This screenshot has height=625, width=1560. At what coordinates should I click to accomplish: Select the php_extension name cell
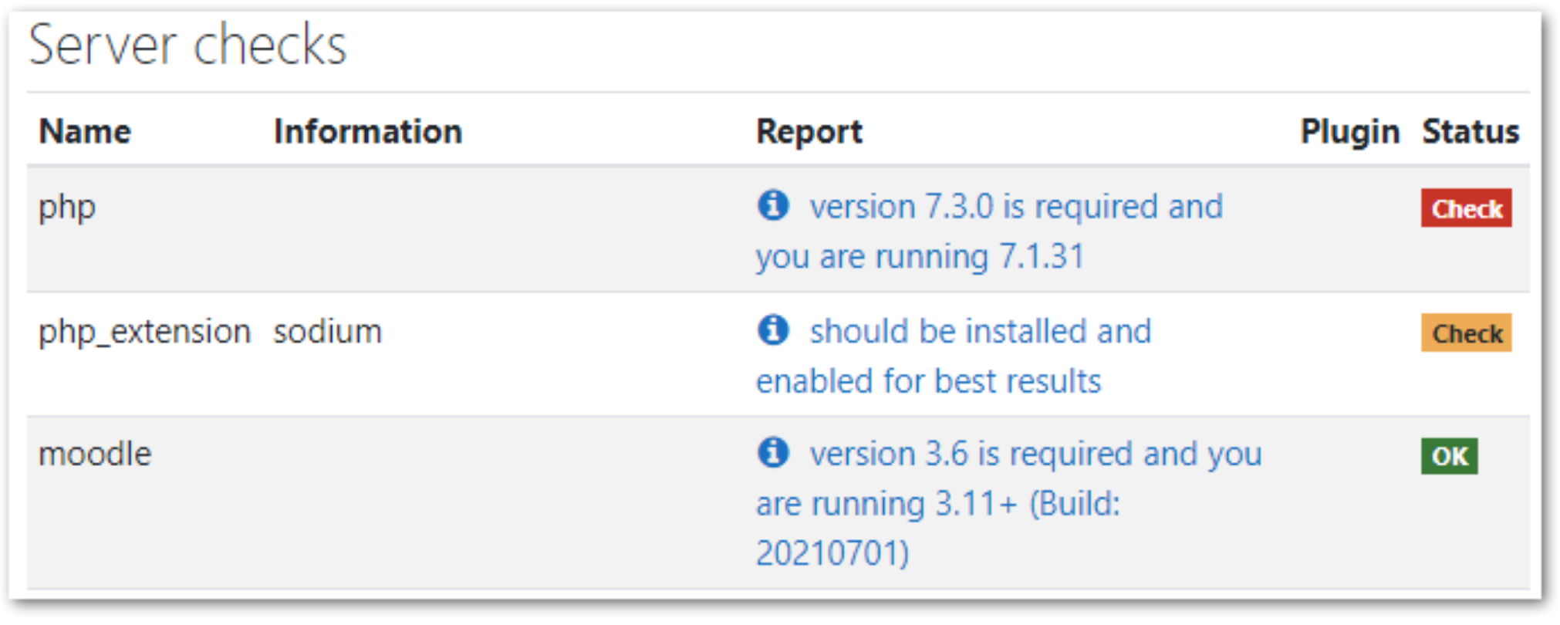(144, 332)
